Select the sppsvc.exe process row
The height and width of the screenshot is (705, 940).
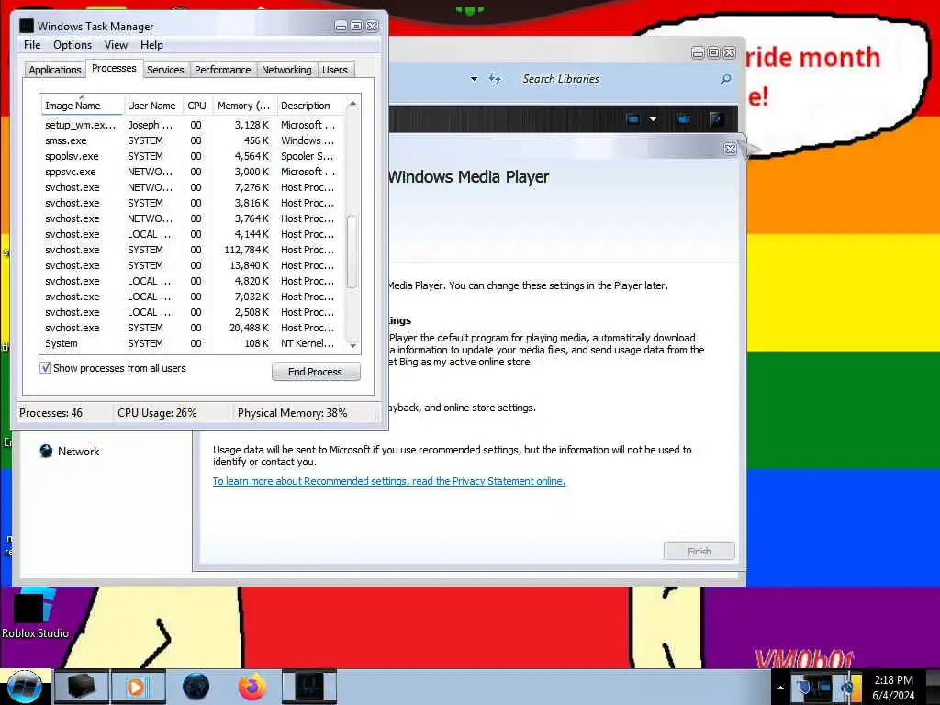tap(193, 172)
